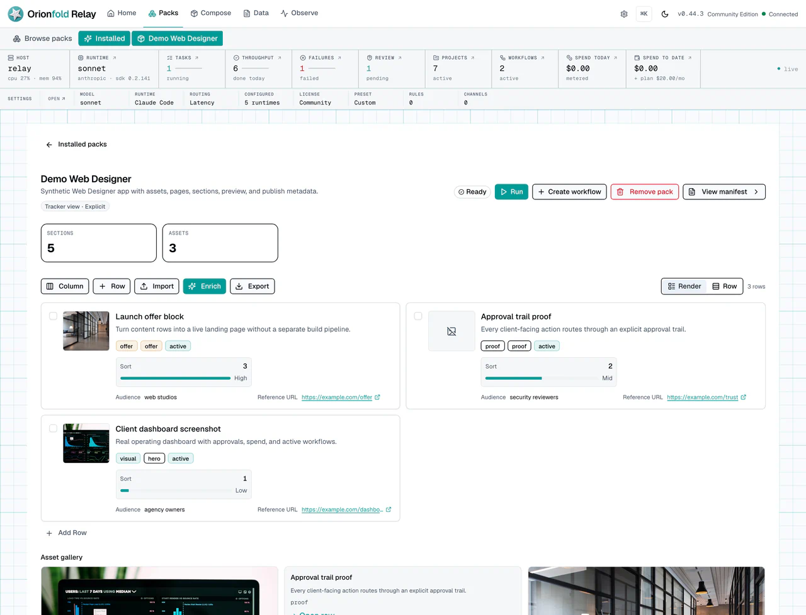
Task: Open the Projects stat arrow link
Action: pyautogui.click(x=473, y=58)
